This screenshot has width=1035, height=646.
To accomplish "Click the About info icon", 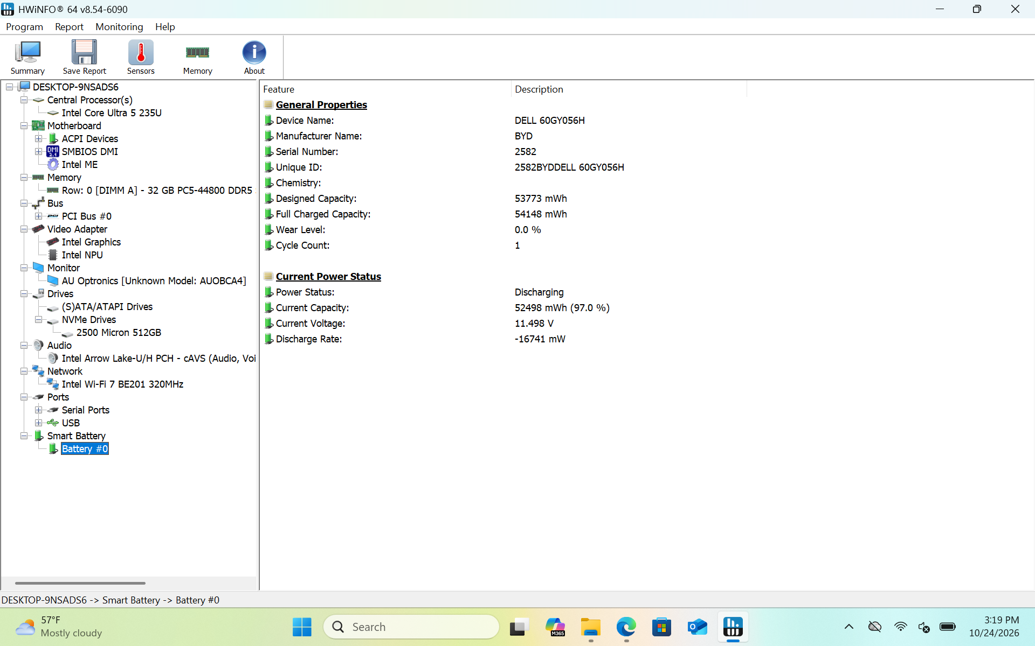I will tap(254, 57).
